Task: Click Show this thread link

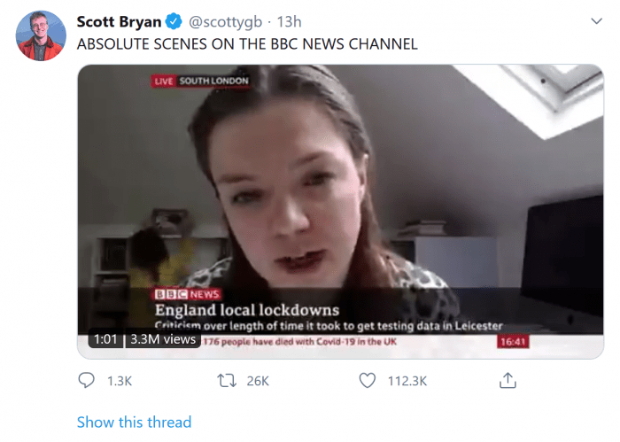Action: click(x=134, y=423)
